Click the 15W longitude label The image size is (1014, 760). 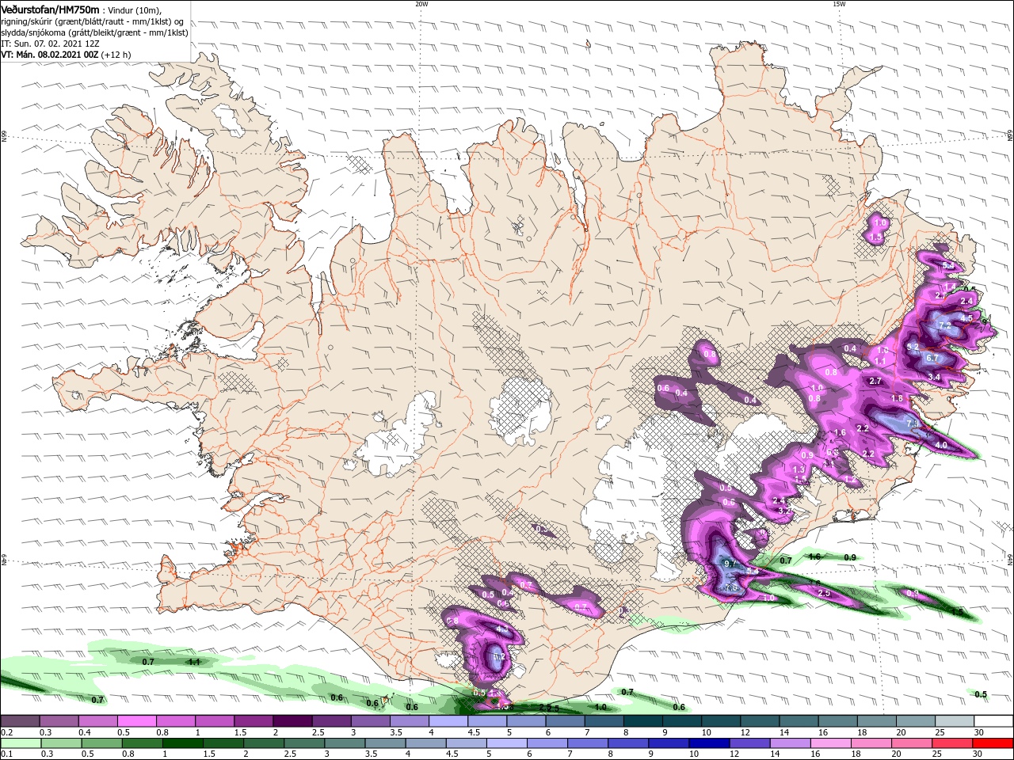coord(839,4)
